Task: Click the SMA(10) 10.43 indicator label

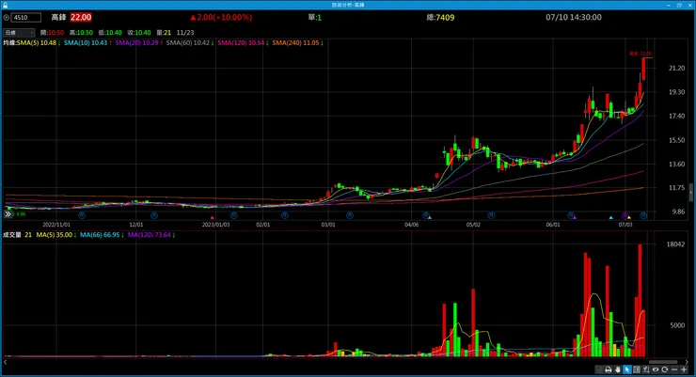Action: click(x=87, y=43)
